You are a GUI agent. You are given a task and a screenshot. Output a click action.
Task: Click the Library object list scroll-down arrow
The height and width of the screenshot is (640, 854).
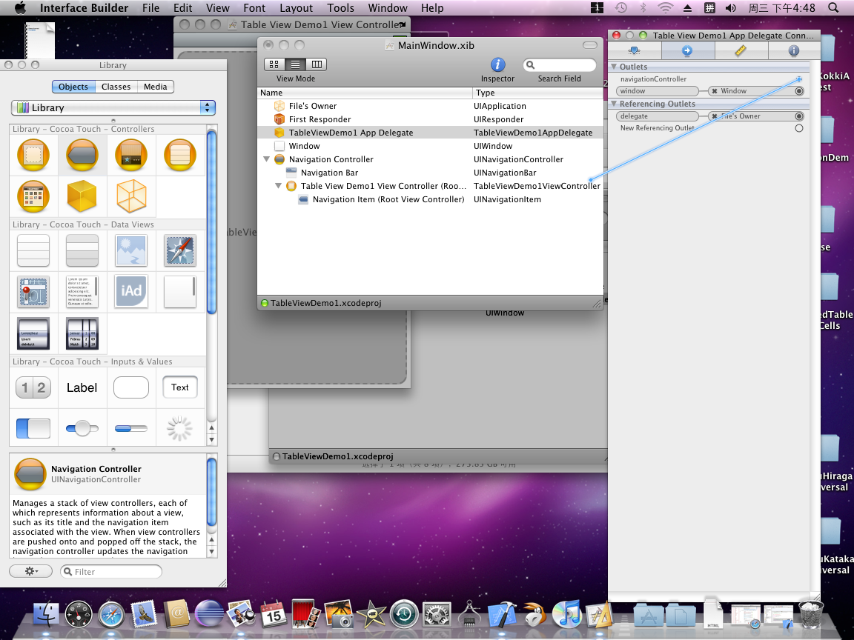[x=212, y=439]
